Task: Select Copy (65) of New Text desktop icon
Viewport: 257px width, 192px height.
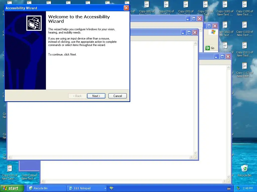Action: tap(147, 8)
